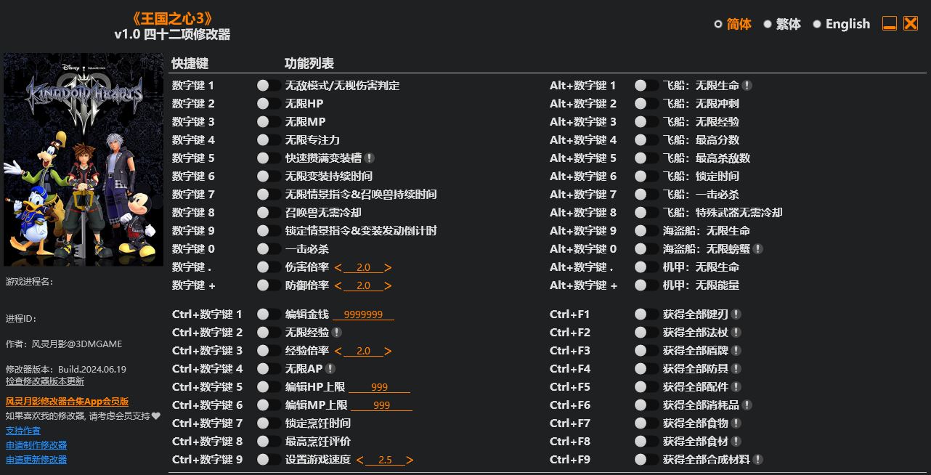
Task: Enable 编辑金钱 toggle
Action: pos(269,314)
